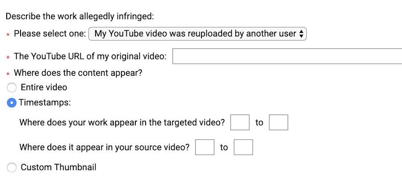Click the source video start timestamp box
Screen dimensions: 402x182
[x=205, y=147]
